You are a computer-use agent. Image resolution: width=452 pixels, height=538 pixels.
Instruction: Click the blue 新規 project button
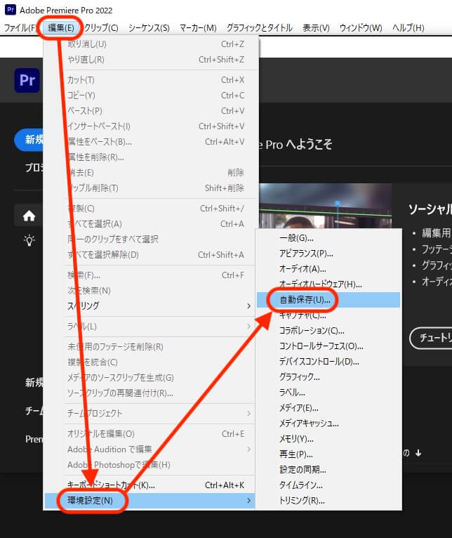[x=29, y=140]
